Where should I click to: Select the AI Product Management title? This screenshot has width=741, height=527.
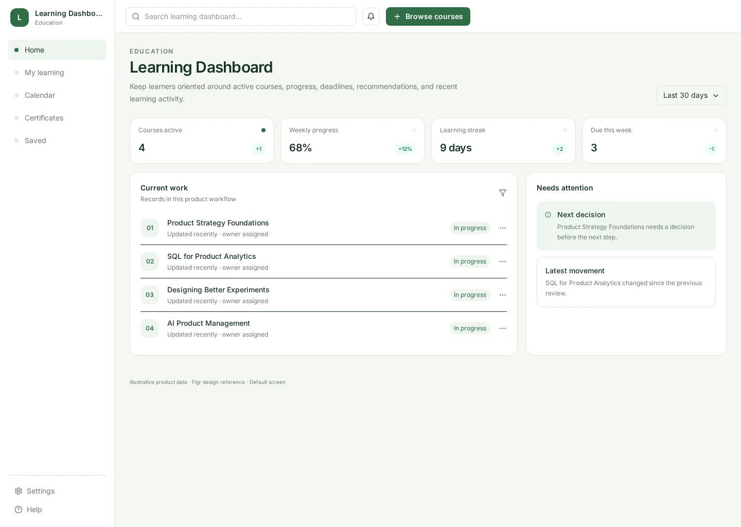pos(208,323)
